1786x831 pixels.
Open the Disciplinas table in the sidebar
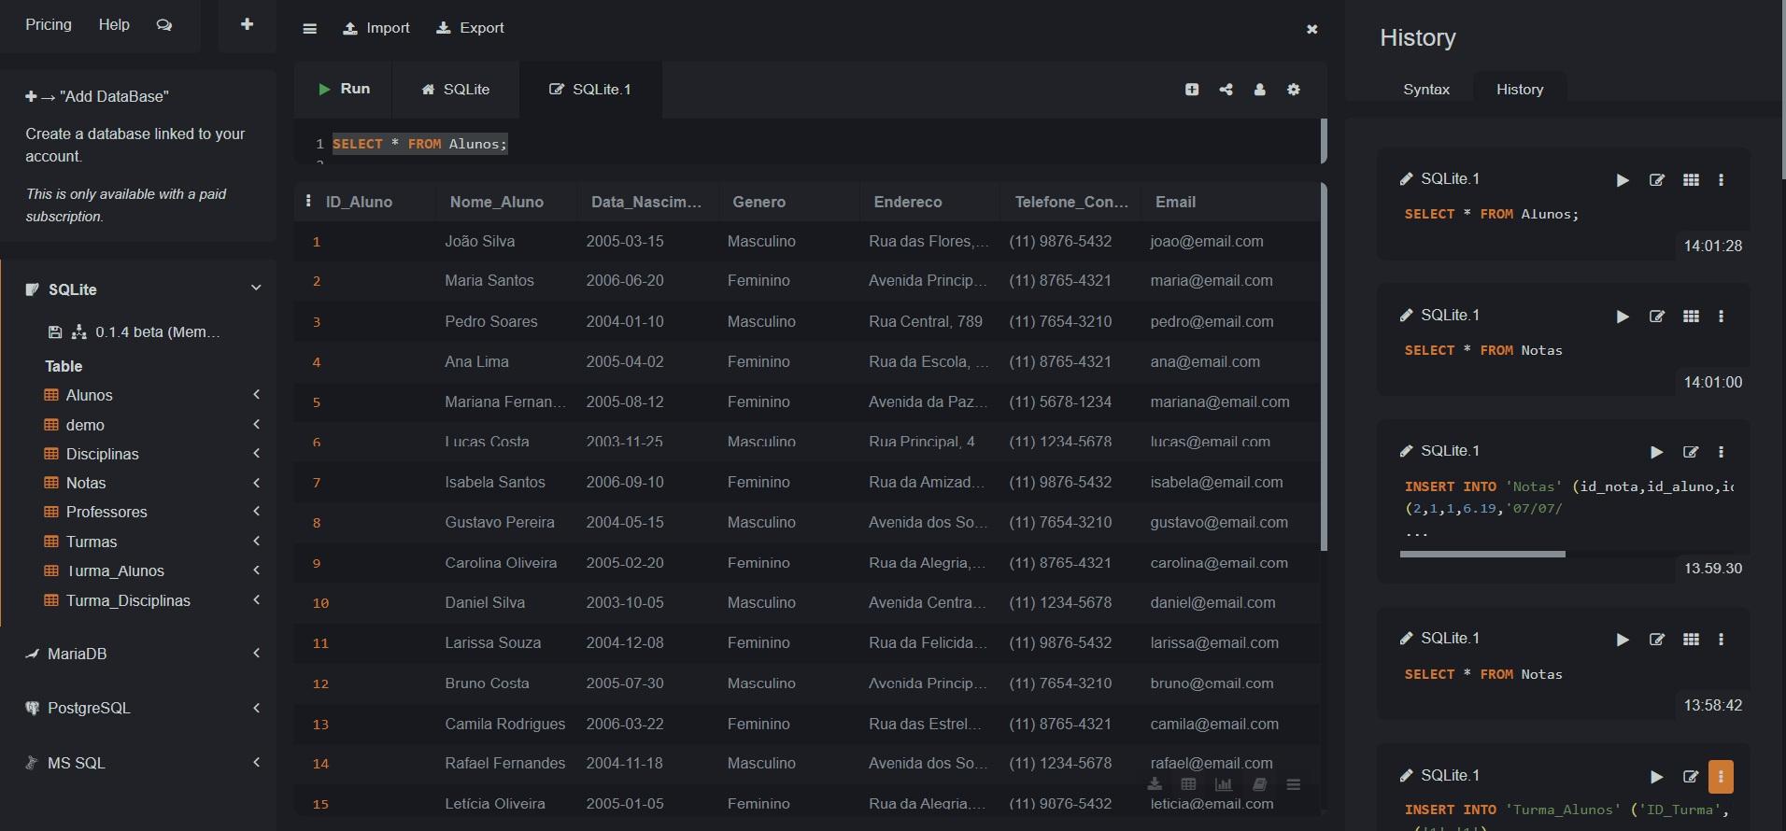103,454
